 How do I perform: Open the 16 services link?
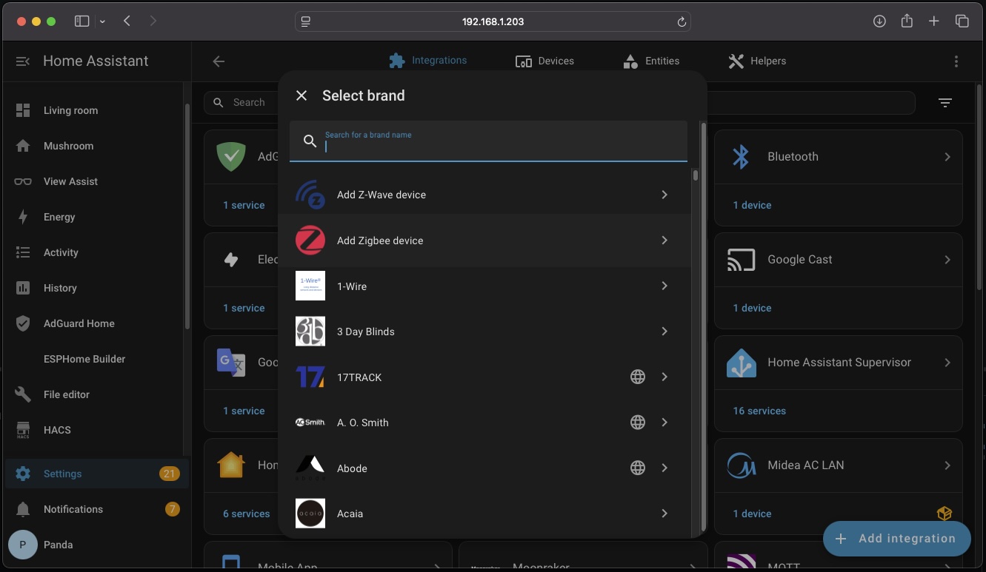pyautogui.click(x=759, y=411)
